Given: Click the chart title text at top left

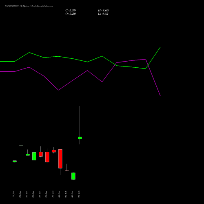Looking at the screenshot, I should tap(29, 6).
